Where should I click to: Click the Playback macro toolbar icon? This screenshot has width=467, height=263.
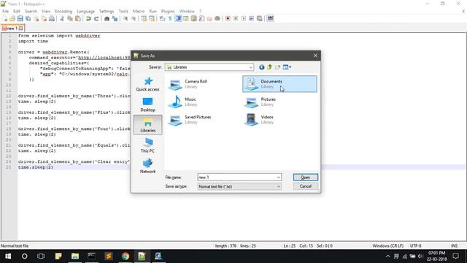click(243, 18)
